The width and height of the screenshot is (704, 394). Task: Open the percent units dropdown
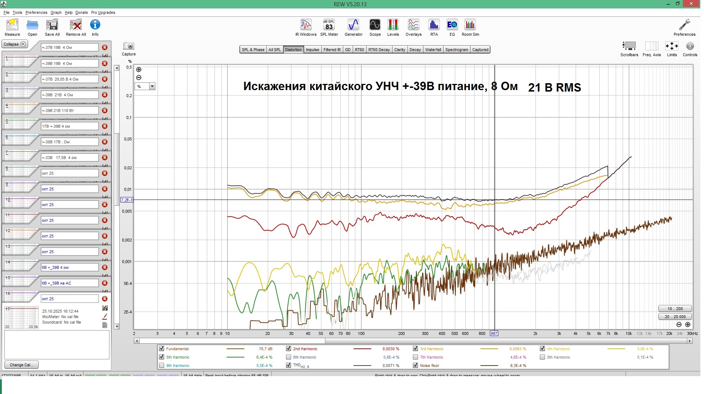pos(153,87)
